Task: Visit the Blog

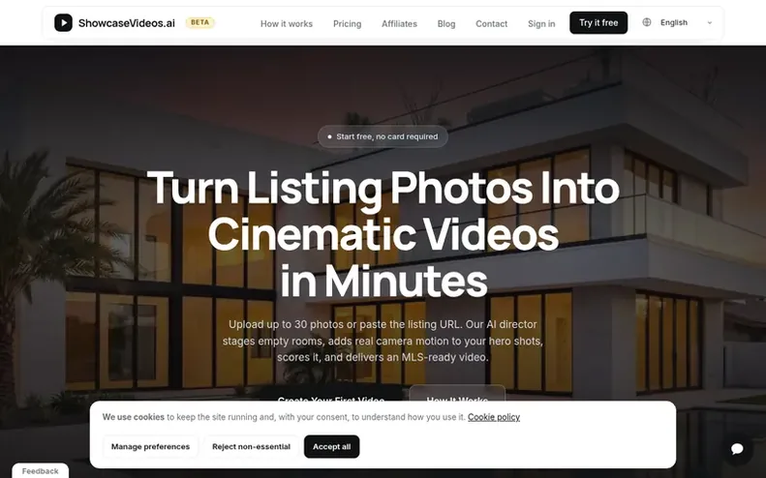Action: 446,23
